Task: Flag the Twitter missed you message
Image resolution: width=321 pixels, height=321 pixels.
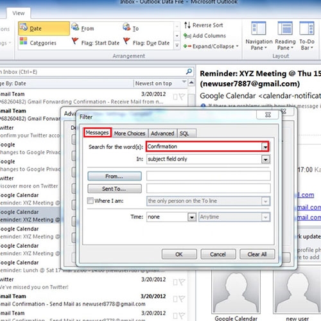Action: (x=182, y=282)
